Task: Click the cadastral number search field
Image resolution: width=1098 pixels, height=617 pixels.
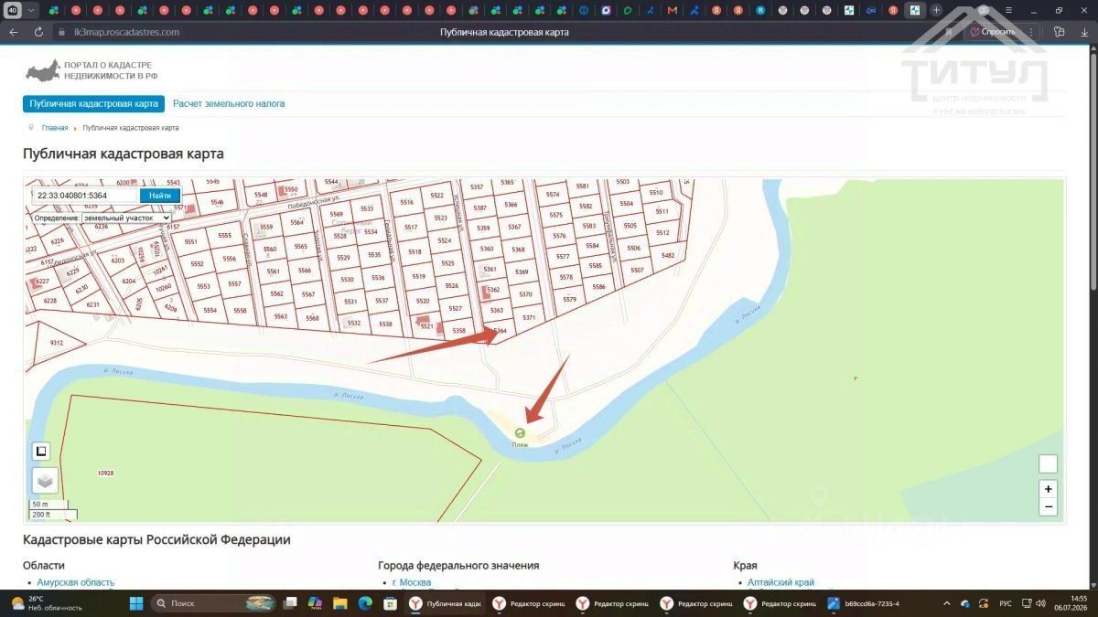Action: click(x=86, y=196)
